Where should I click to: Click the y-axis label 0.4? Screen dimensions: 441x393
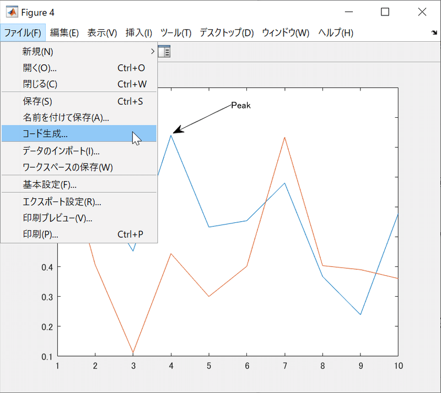coord(47,267)
